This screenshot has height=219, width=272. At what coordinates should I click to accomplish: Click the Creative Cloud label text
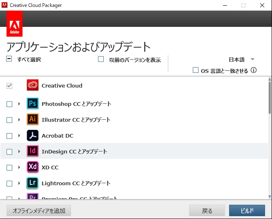click(x=62, y=85)
